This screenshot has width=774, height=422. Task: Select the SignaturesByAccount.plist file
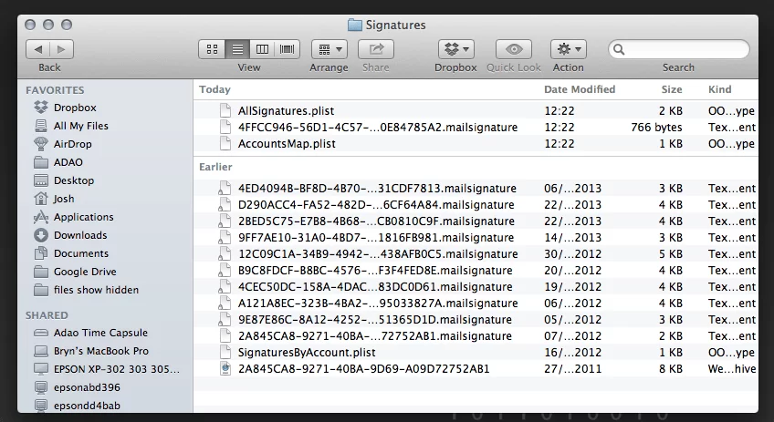[306, 352]
